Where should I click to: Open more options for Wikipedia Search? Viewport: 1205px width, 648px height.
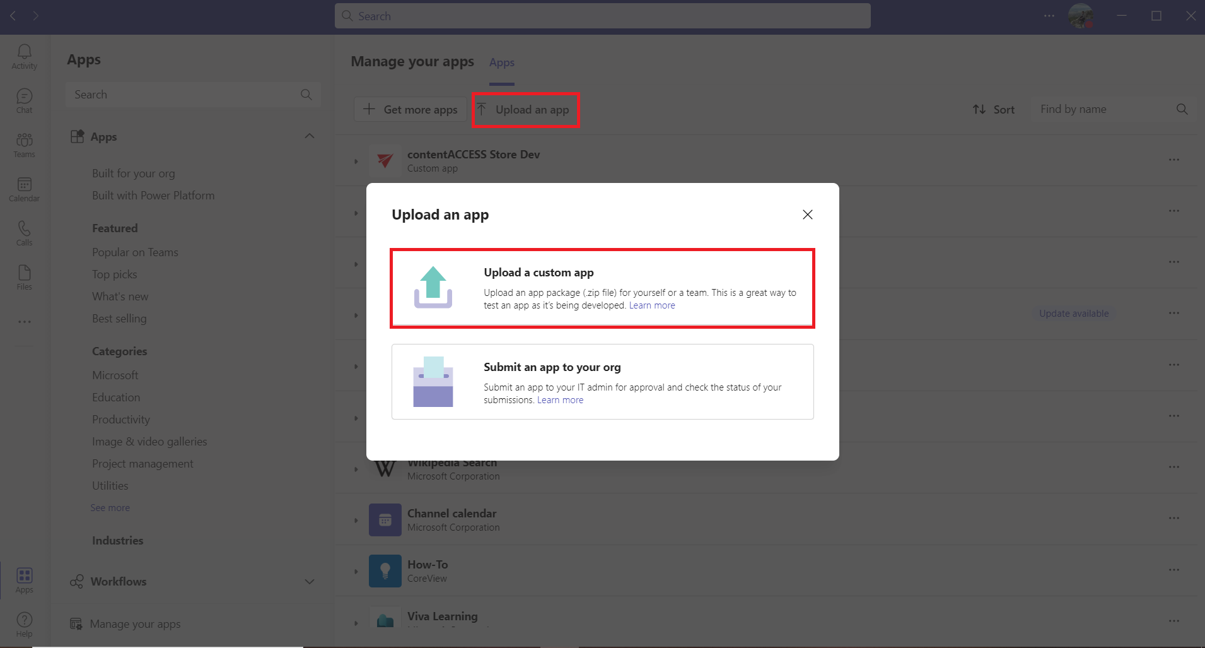click(x=1174, y=467)
